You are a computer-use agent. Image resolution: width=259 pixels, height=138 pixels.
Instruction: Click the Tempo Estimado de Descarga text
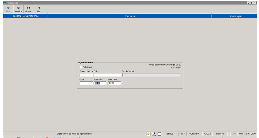164,65
